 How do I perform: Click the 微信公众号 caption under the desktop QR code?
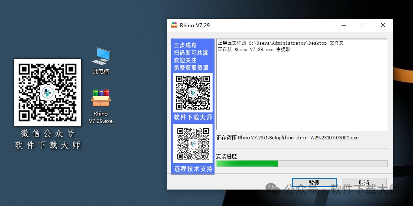tap(48, 134)
